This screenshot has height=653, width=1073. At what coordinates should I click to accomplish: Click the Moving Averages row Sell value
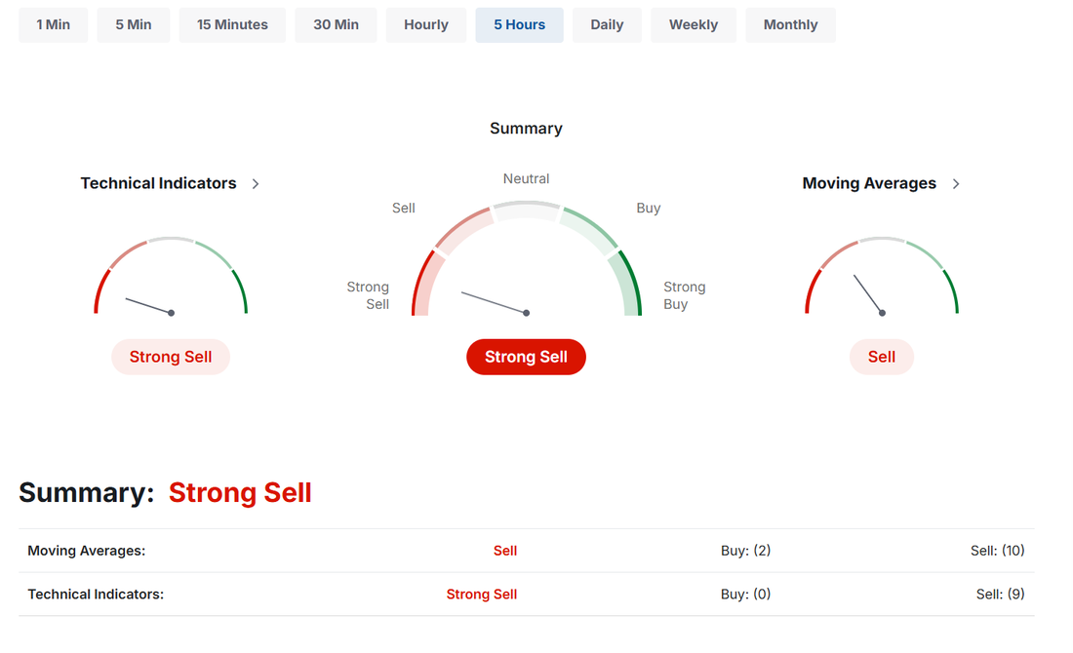click(505, 551)
